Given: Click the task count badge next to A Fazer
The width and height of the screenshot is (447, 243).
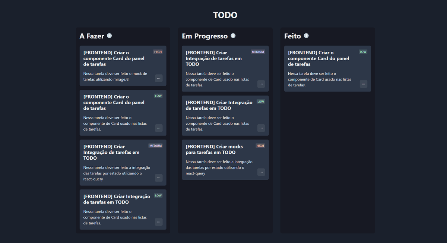Looking at the screenshot, I should [109, 35].
